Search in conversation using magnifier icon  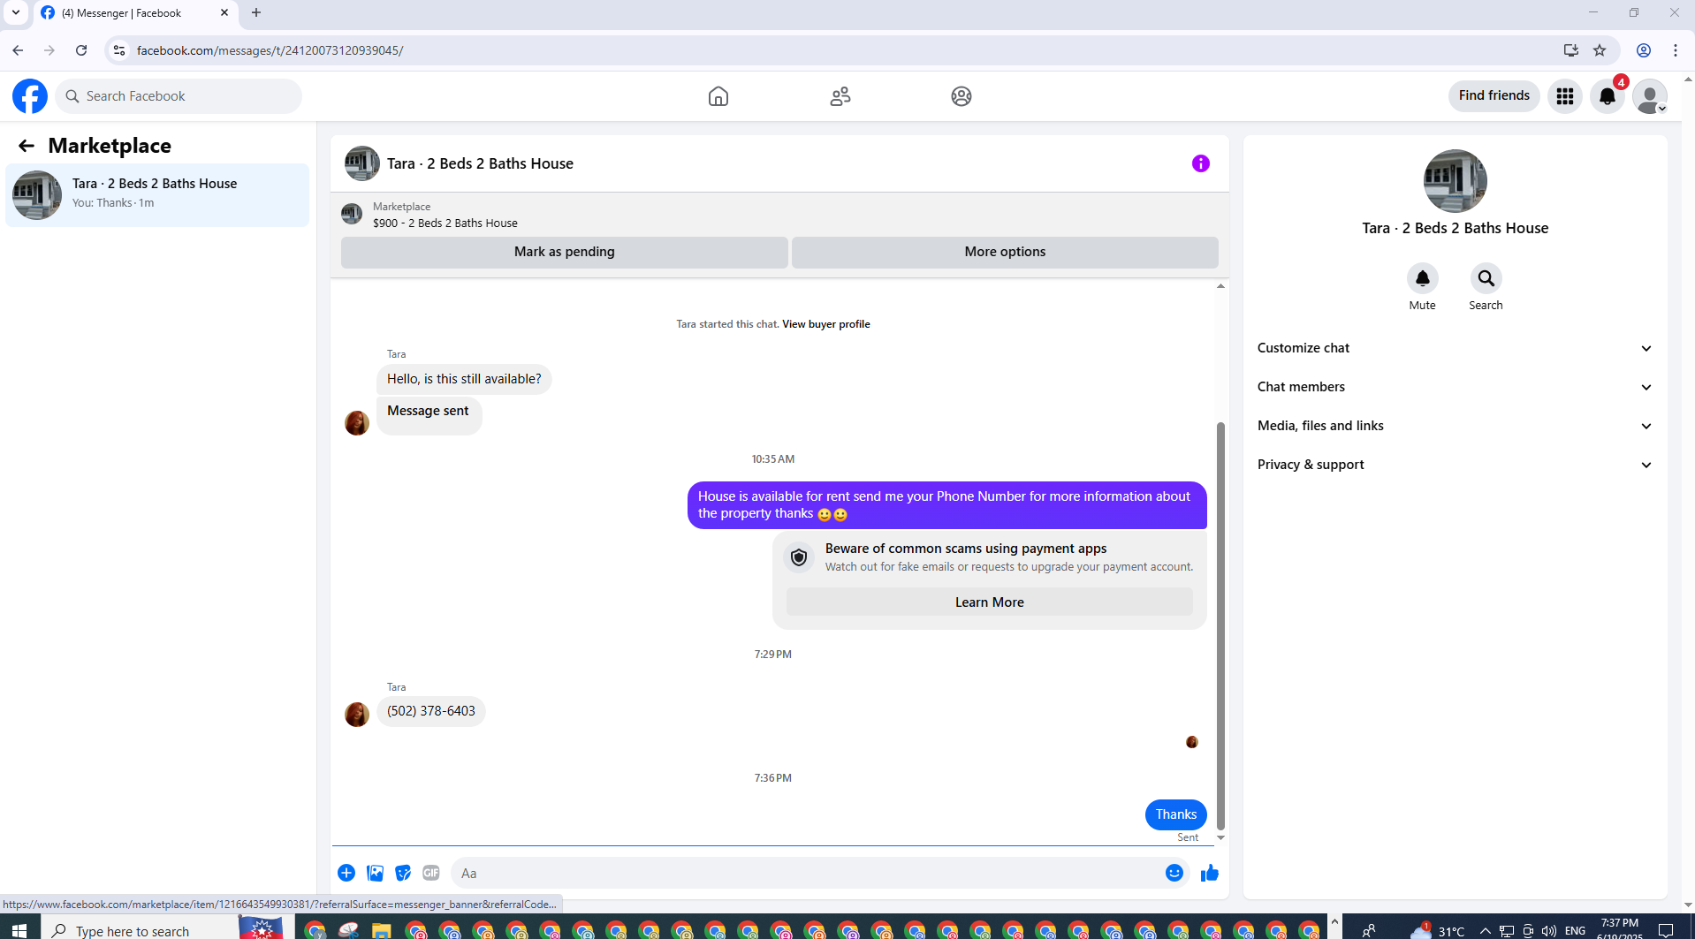1486,278
